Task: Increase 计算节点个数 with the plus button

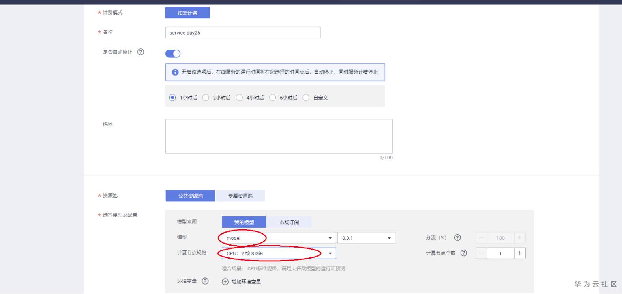Action: click(x=520, y=253)
